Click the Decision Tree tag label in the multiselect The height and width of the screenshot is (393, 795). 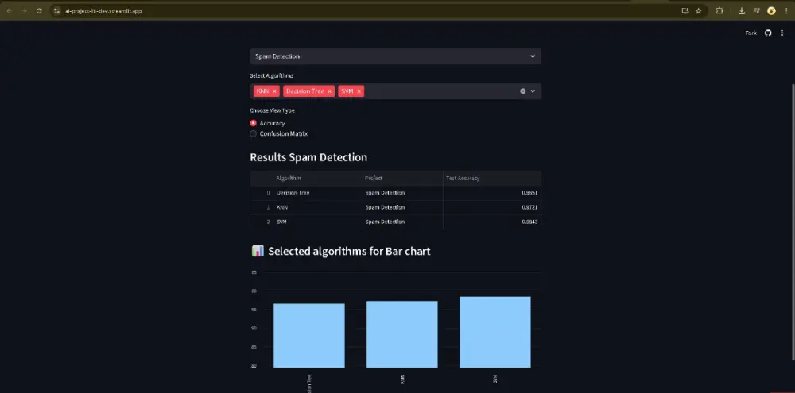(x=304, y=91)
